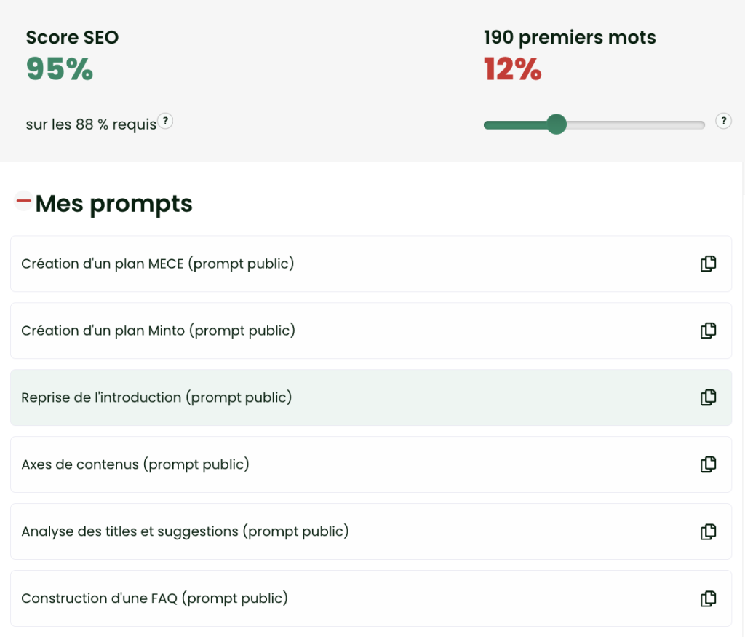Copy the 'Création d'un plan Minto' prompt
This screenshot has width=745, height=637.
tap(708, 331)
